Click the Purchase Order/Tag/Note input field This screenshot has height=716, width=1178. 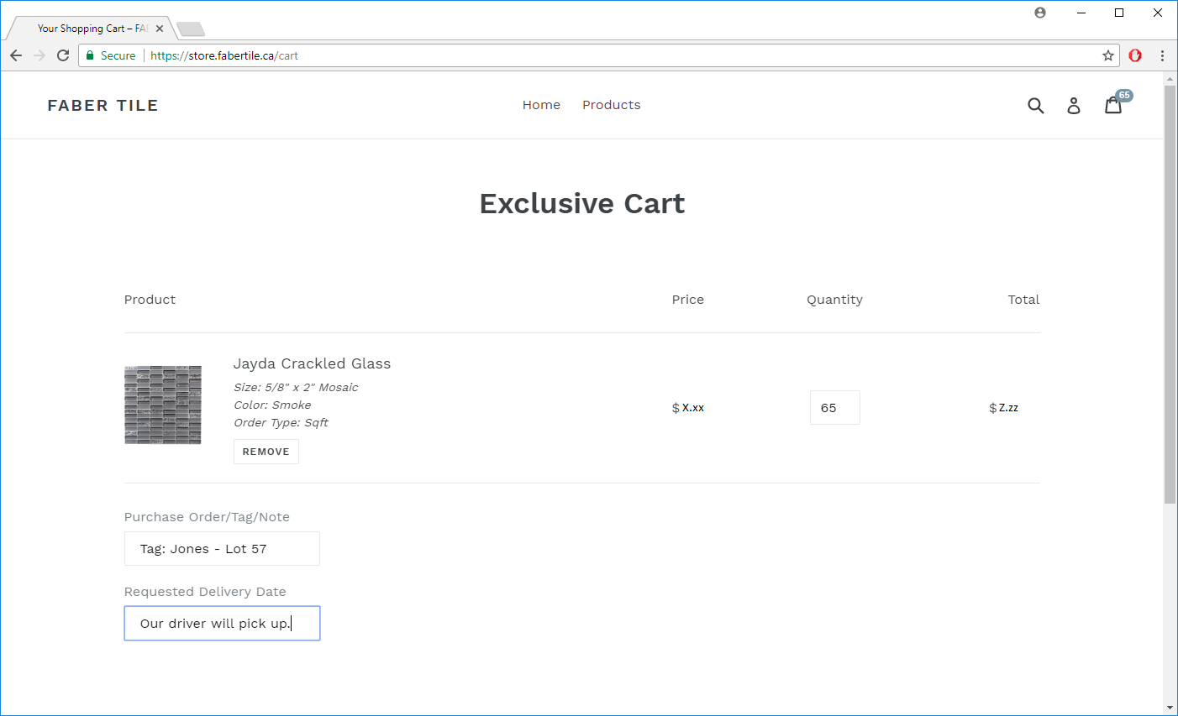click(222, 549)
